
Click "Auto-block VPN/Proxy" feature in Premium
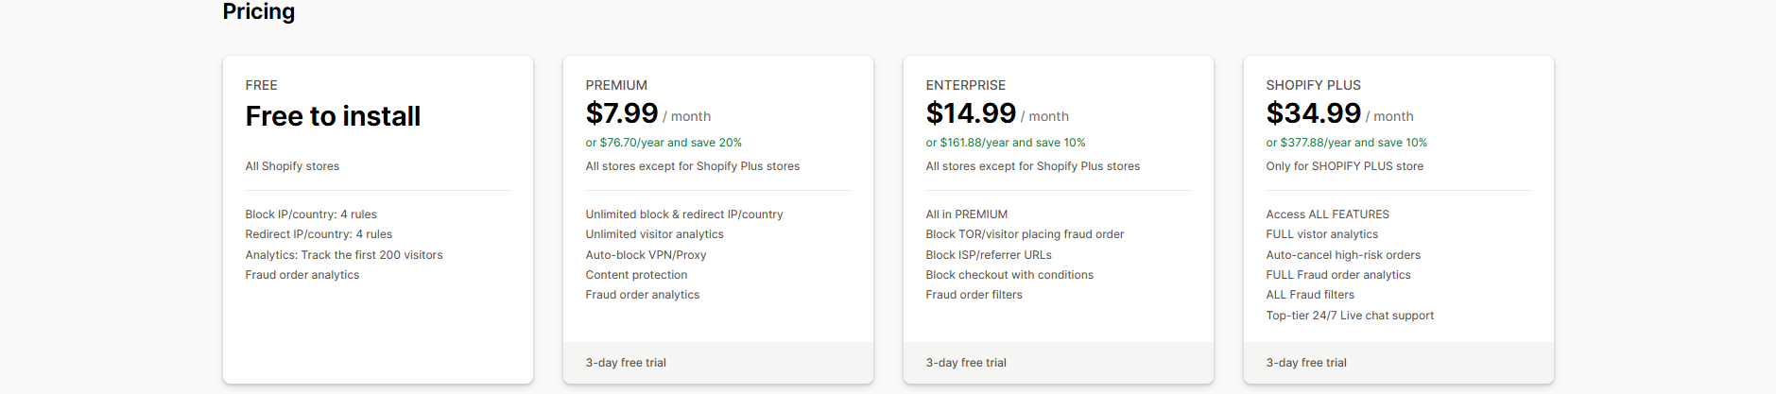[x=646, y=255]
